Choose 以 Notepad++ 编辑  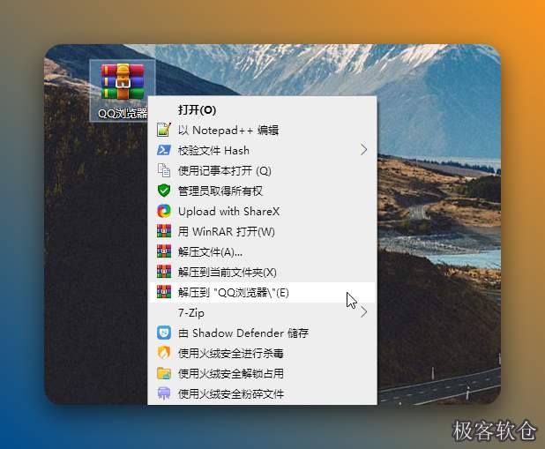click(263, 130)
